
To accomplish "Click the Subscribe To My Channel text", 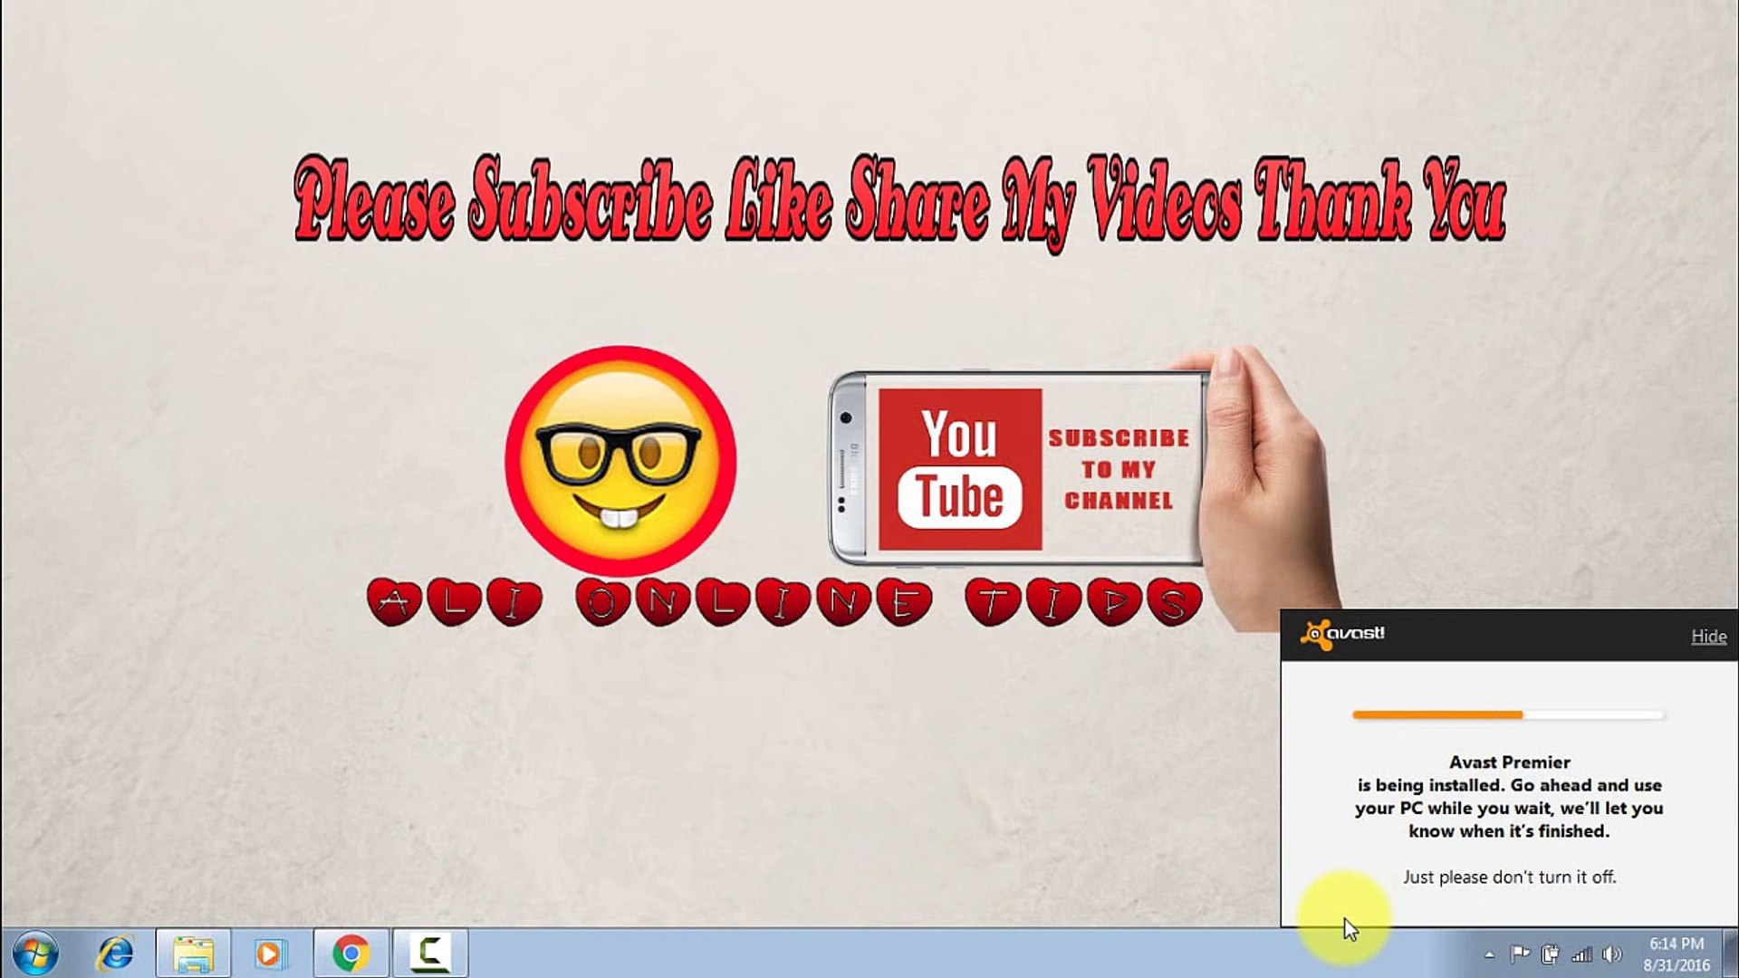I will tap(1119, 469).
